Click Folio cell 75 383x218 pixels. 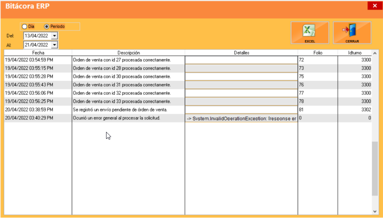click(x=318, y=77)
